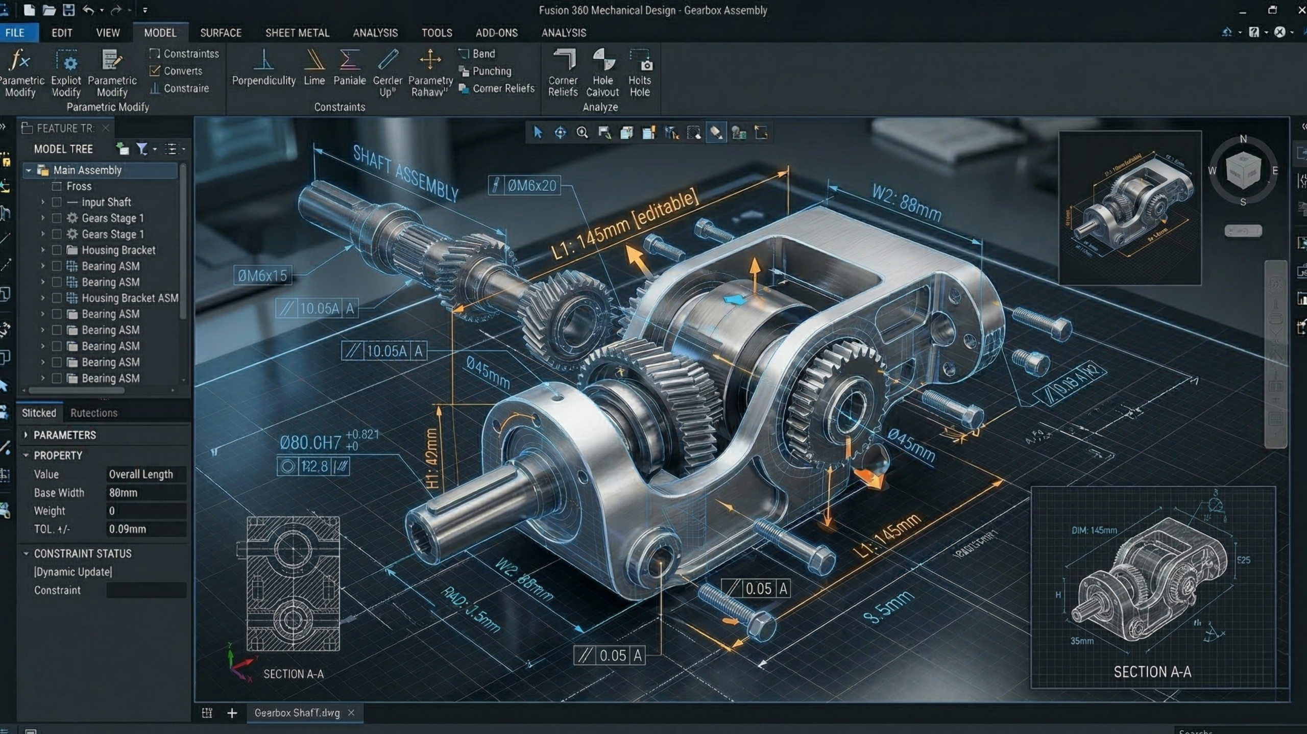Click the orbit navigation icon above the viewport
This screenshot has width=1307, height=734.
pos(560,132)
